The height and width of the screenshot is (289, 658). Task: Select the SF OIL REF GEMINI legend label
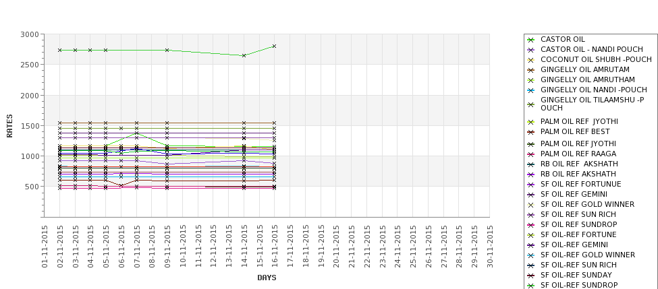(x=574, y=194)
